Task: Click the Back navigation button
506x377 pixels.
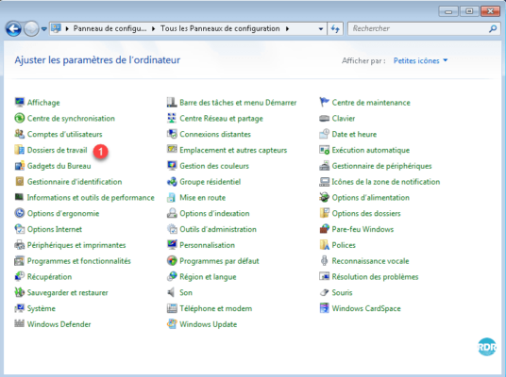Action: [13, 29]
